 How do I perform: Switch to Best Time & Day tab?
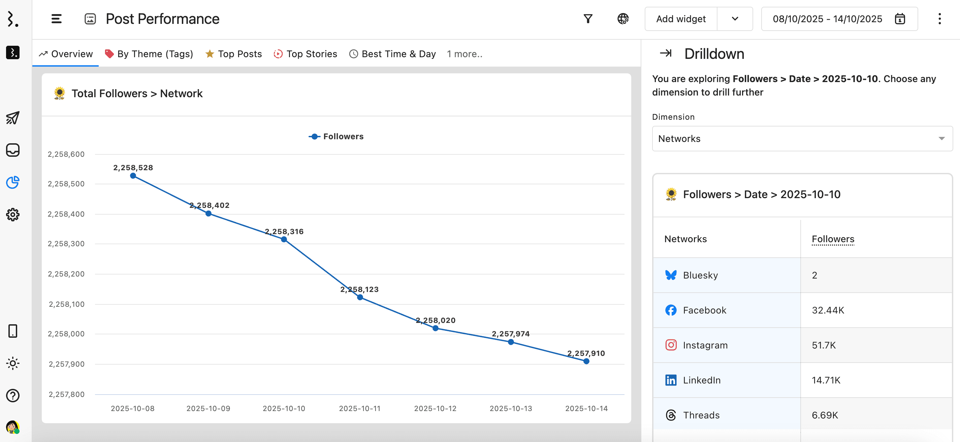point(392,54)
